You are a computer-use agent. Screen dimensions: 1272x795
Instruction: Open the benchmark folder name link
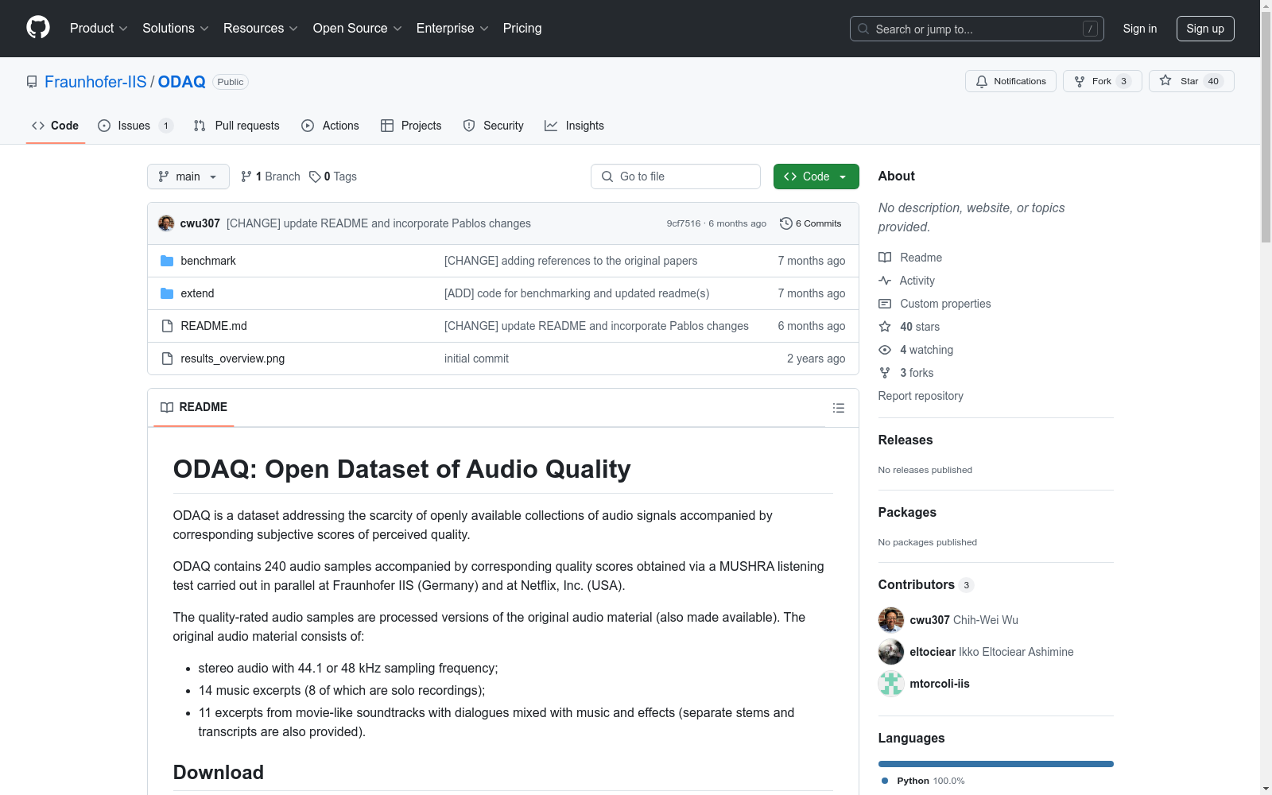[208, 261]
